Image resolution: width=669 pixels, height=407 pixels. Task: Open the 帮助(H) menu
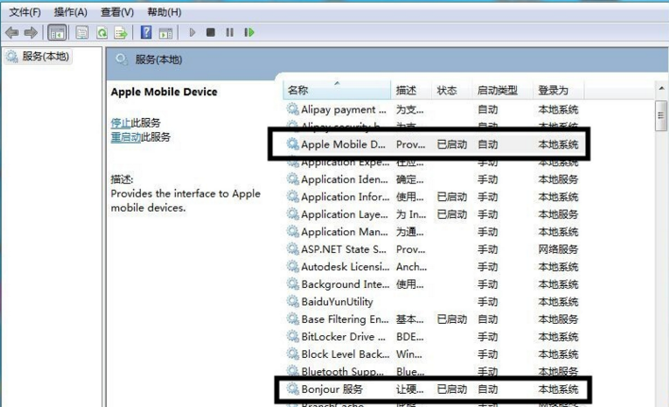coord(164,12)
